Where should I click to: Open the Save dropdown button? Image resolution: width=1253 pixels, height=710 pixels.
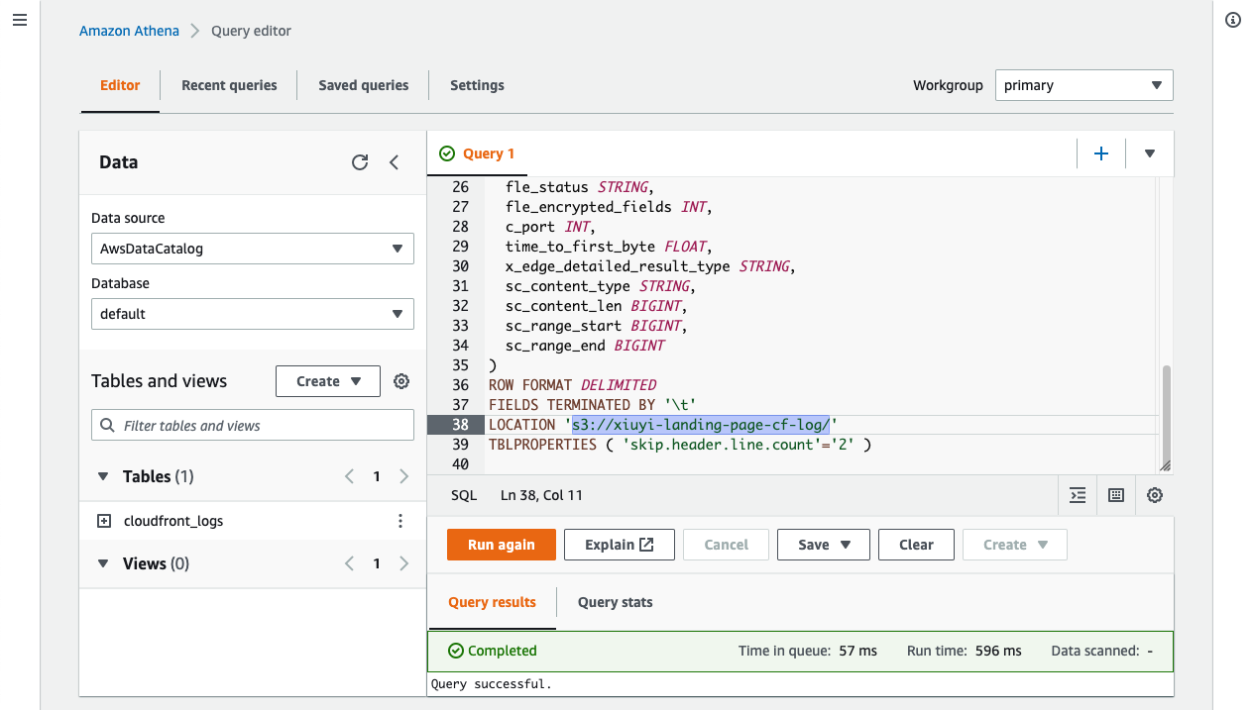[825, 545]
